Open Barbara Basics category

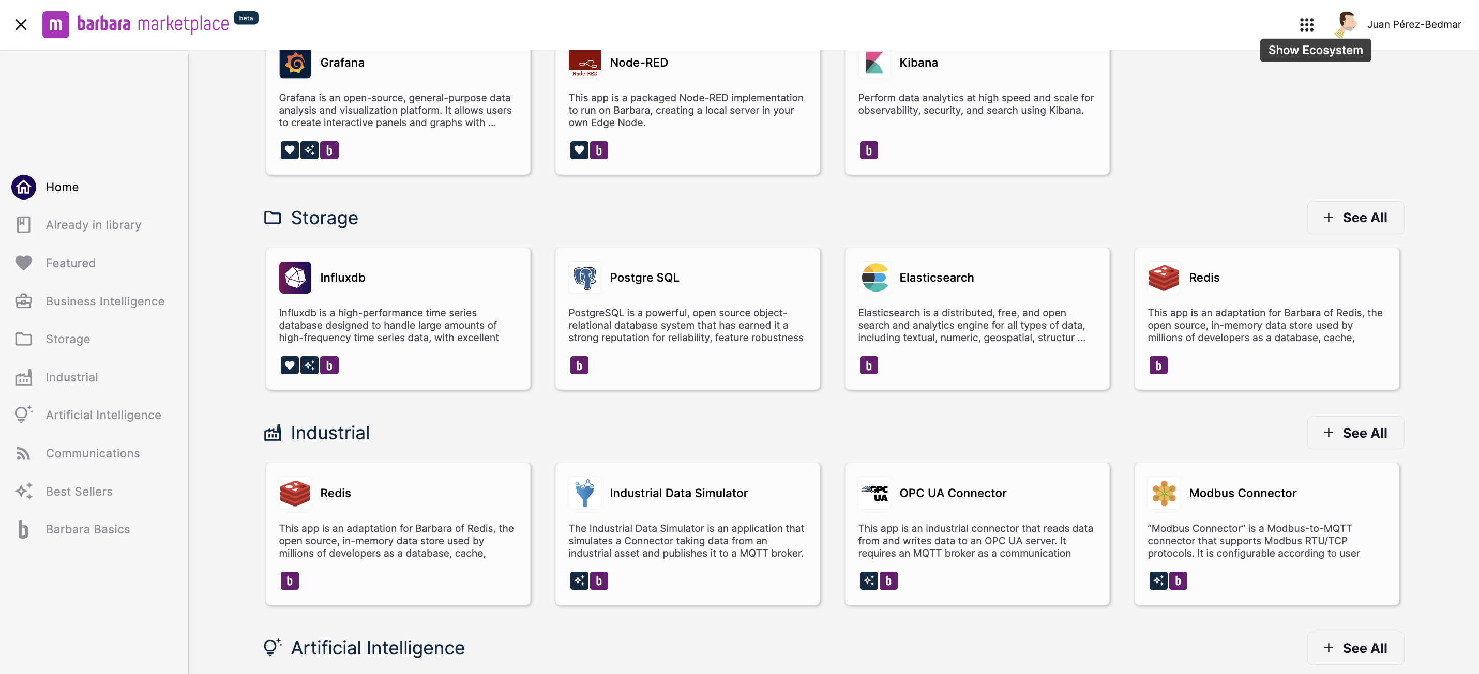coord(88,529)
